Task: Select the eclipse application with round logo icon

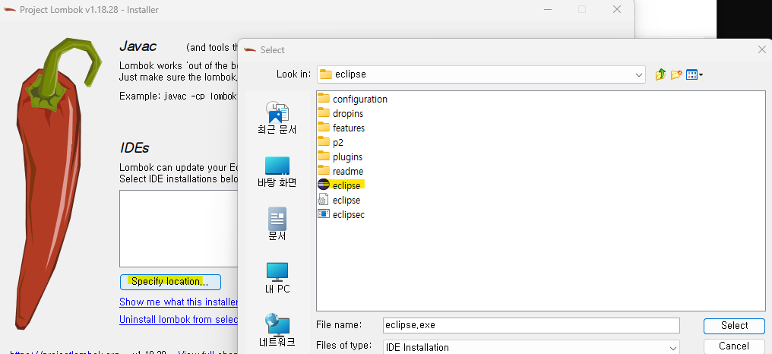Action: pos(340,185)
